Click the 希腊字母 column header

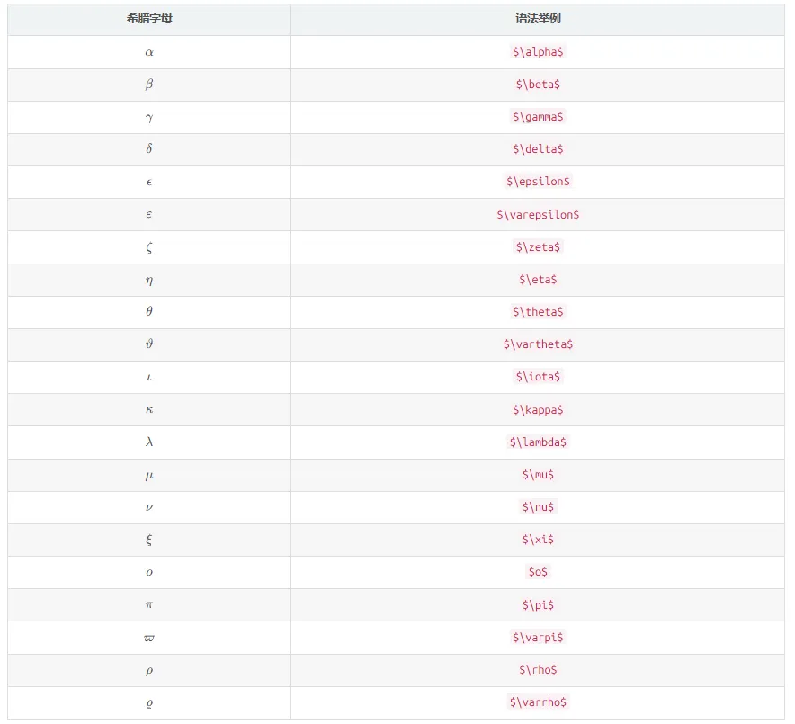[x=149, y=19]
